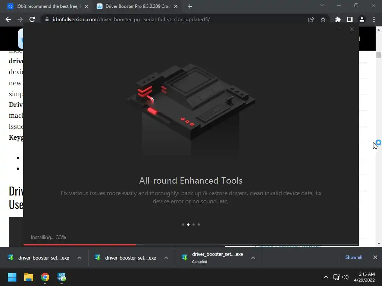Click the scrollbar up arrow

tap(379, 30)
